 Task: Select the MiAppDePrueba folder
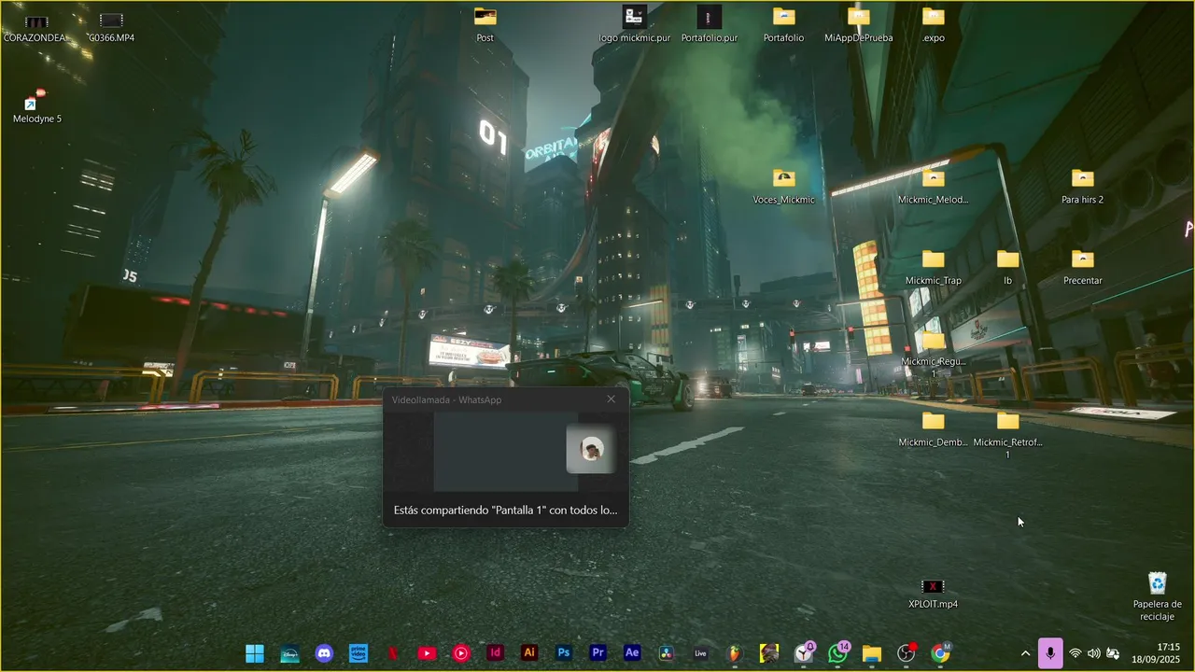click(x=859, y=25)
